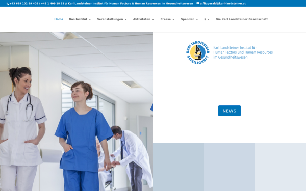
Task: Expand the Das Institut dropdown menu
Action: tap(80, 19)
